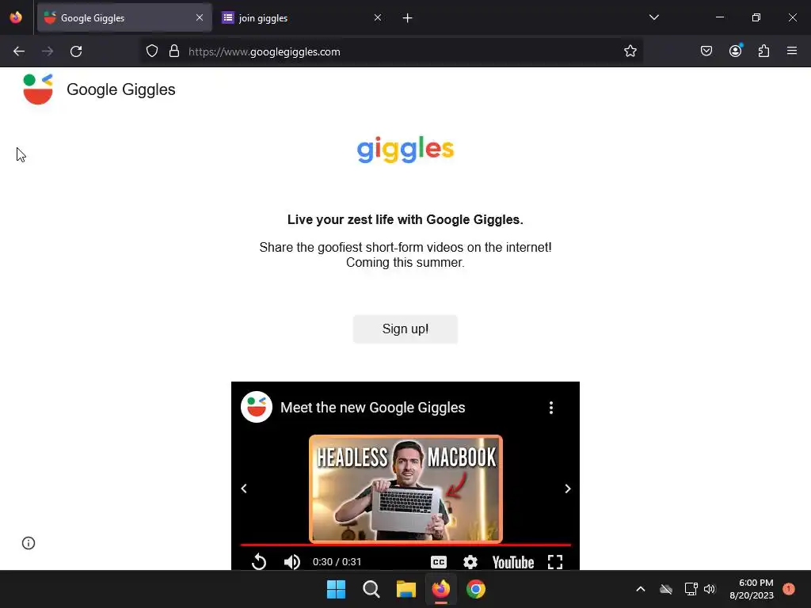Open the Firefox hamburger menu
Image resolution: width=811 pixels, height=608 pixels.
792,51
